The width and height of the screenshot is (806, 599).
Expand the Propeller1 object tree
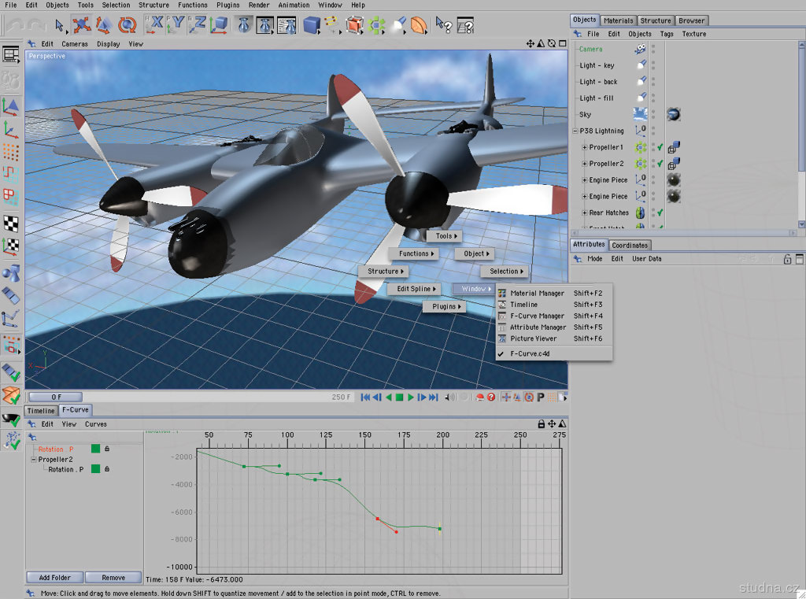tap(584, 147)
